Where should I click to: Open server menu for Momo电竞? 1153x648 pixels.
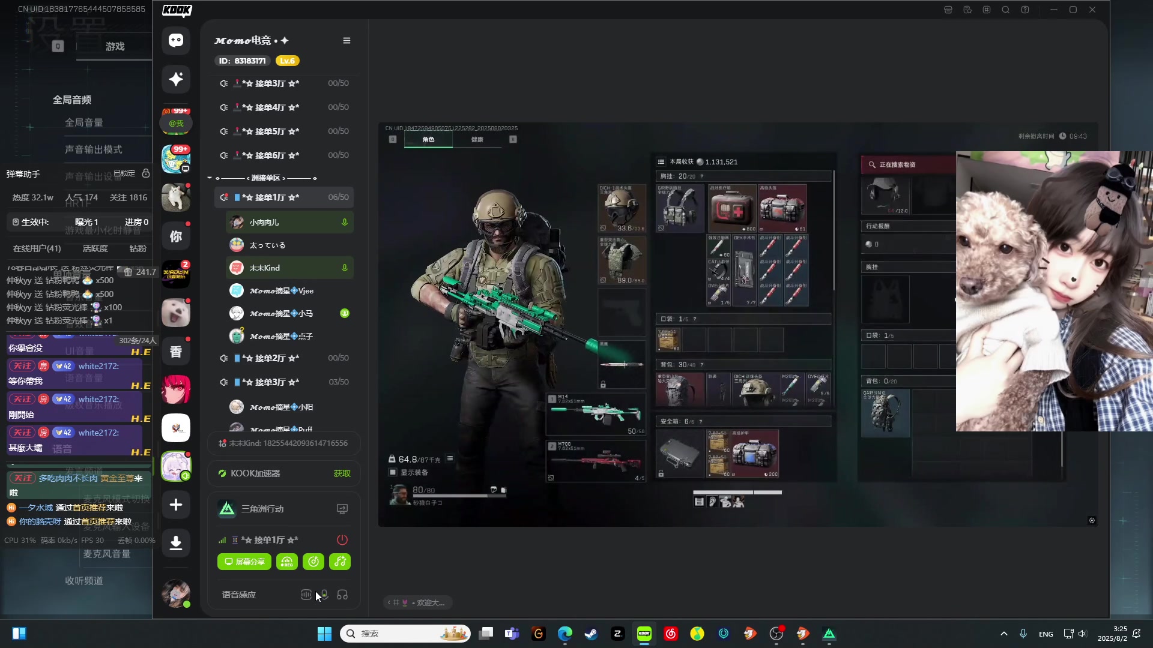point(347,40)
